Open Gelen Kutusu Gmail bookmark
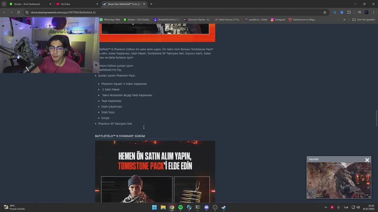This screenshot has width=378, height=212. 227,20
